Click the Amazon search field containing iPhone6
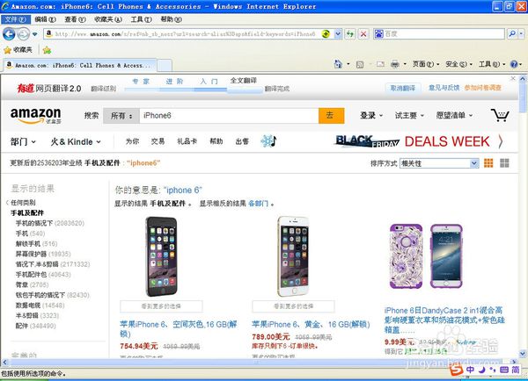The width and height of the screenshot is (528, 381). point(229,116)
